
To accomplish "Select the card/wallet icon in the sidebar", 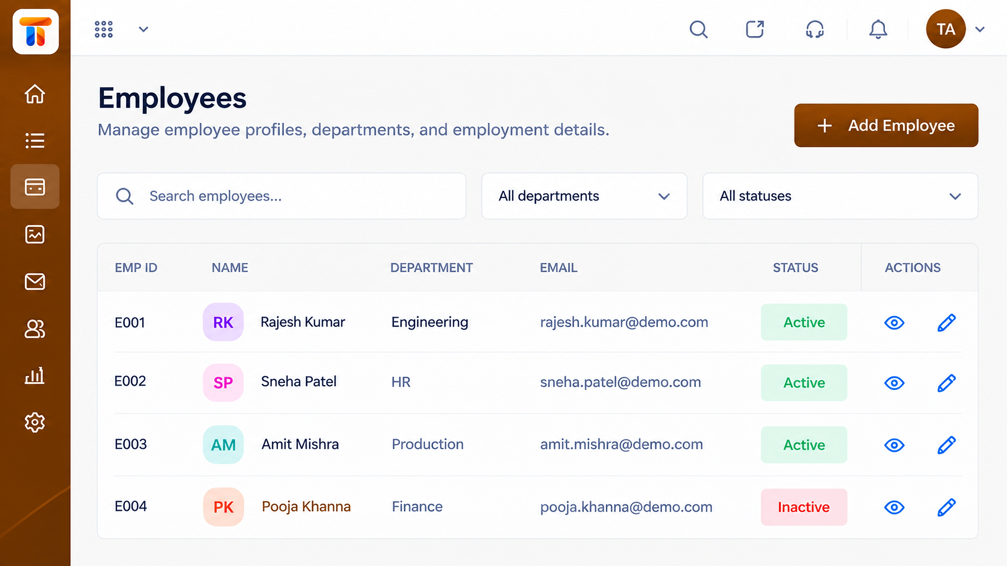I will 35,186.
